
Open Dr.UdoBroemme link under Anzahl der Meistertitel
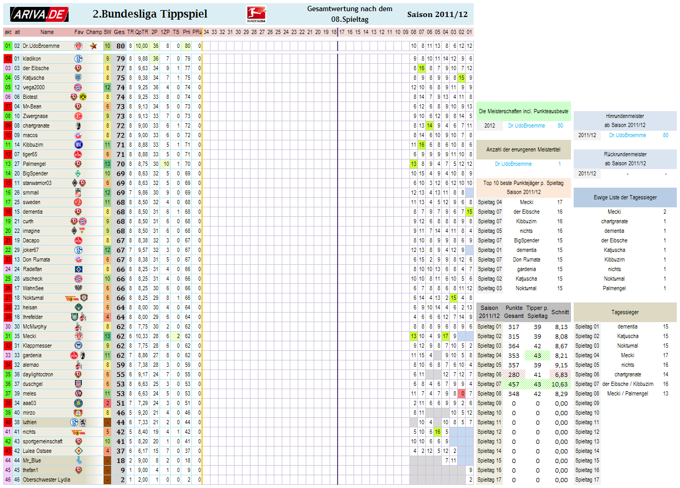[514, 164]
